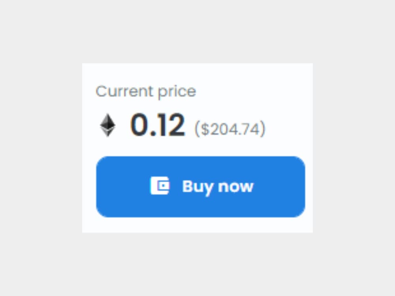Click the wallet icon inside Buy now

point(160,186)
